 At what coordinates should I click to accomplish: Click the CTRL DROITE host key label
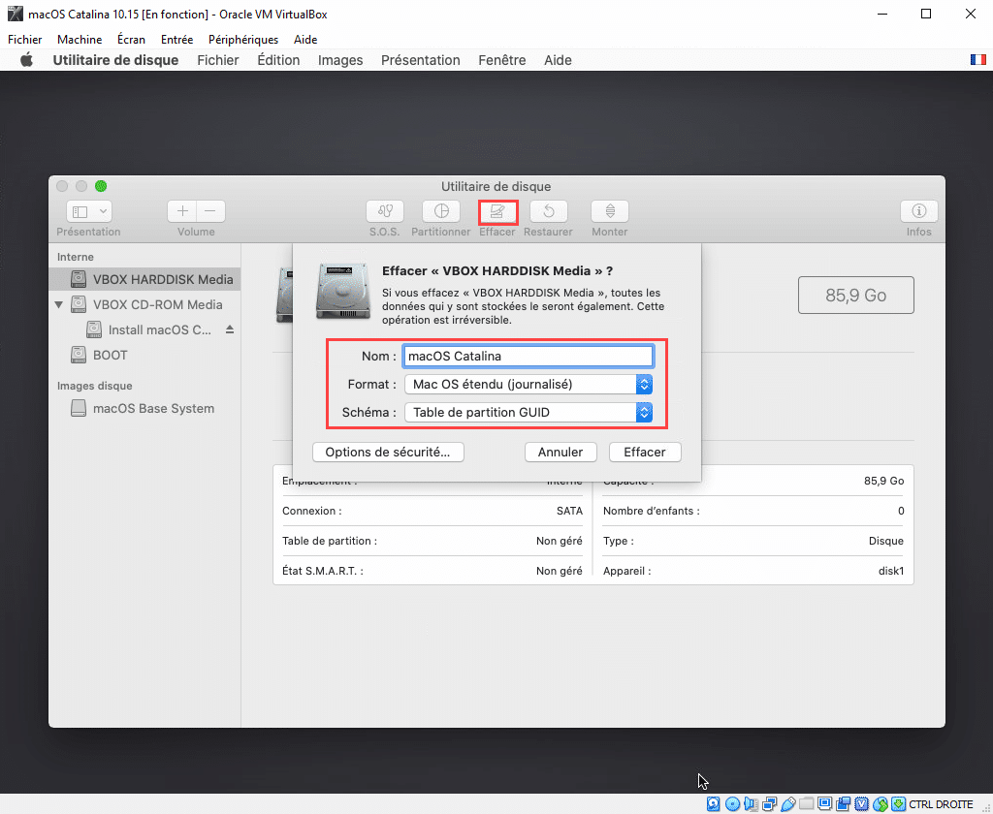click(x=941, y=804)
